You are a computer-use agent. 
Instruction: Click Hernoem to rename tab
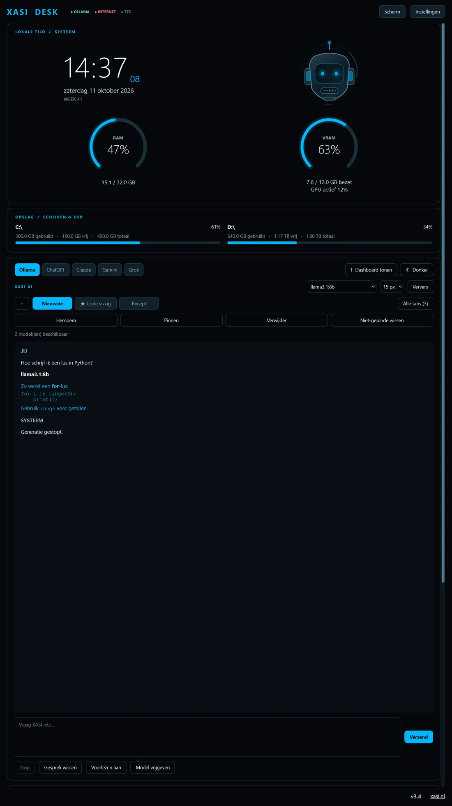tap(66, 320)
